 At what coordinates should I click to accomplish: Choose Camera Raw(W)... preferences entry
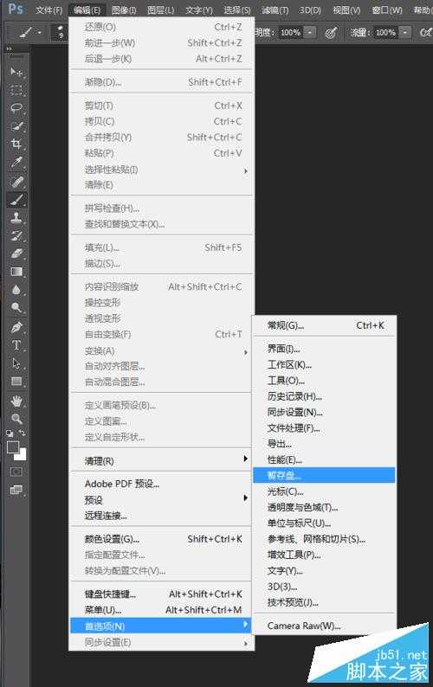pyautogui.click(x=324, y=626)
